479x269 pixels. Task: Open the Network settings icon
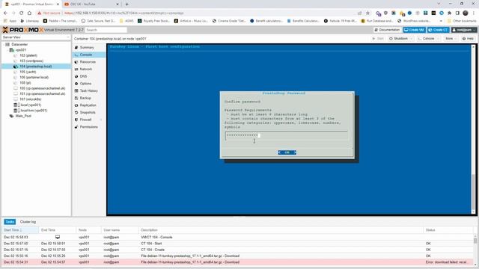(x=76, y=69)
